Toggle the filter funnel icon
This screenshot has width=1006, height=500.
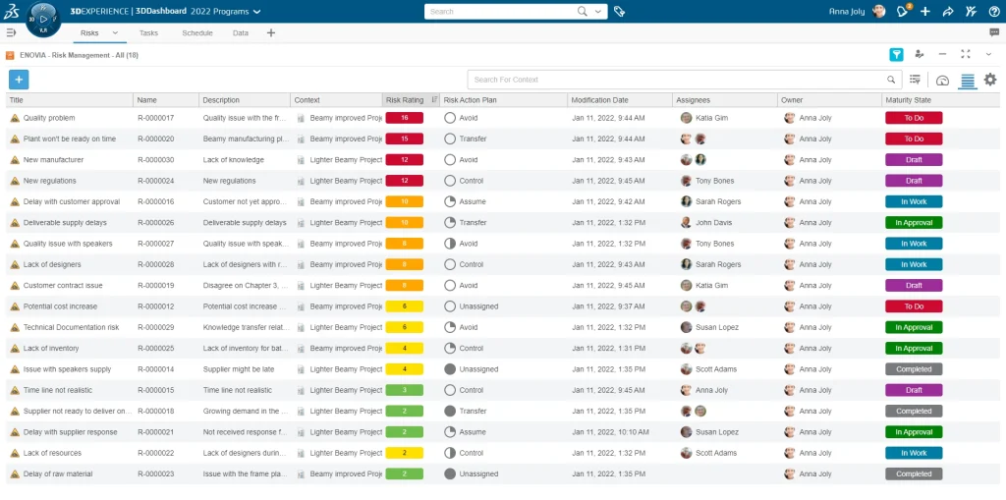click(896, 55)
